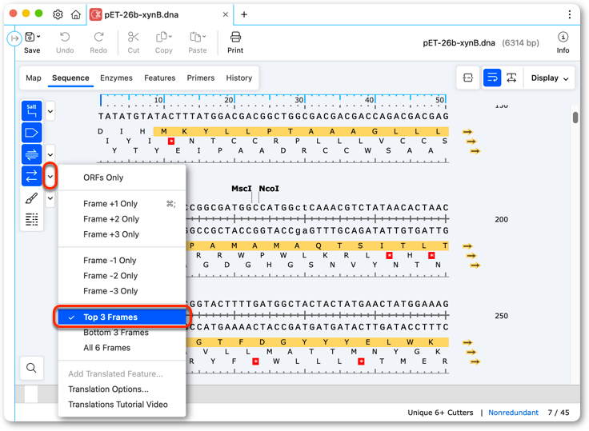This screenshot has width=589, height=431.
Task: Click the 6314 bp sequence length label
Action: point(521,43)
